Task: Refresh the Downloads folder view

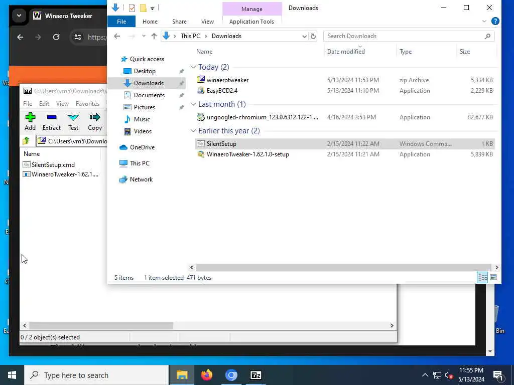Action: coord(313,36)
